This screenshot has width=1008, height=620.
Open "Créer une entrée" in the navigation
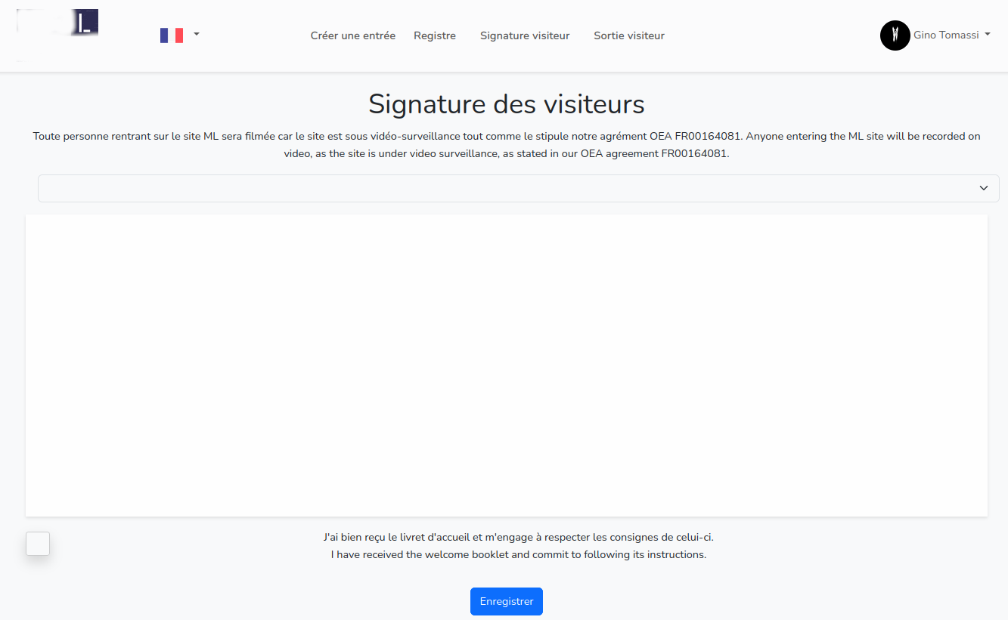click(352, 35)
